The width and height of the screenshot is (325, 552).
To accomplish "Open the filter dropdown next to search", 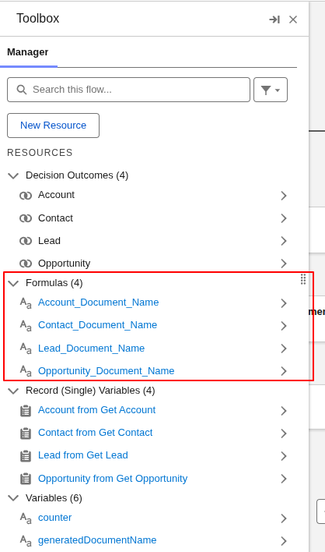I will click(271, 90).
